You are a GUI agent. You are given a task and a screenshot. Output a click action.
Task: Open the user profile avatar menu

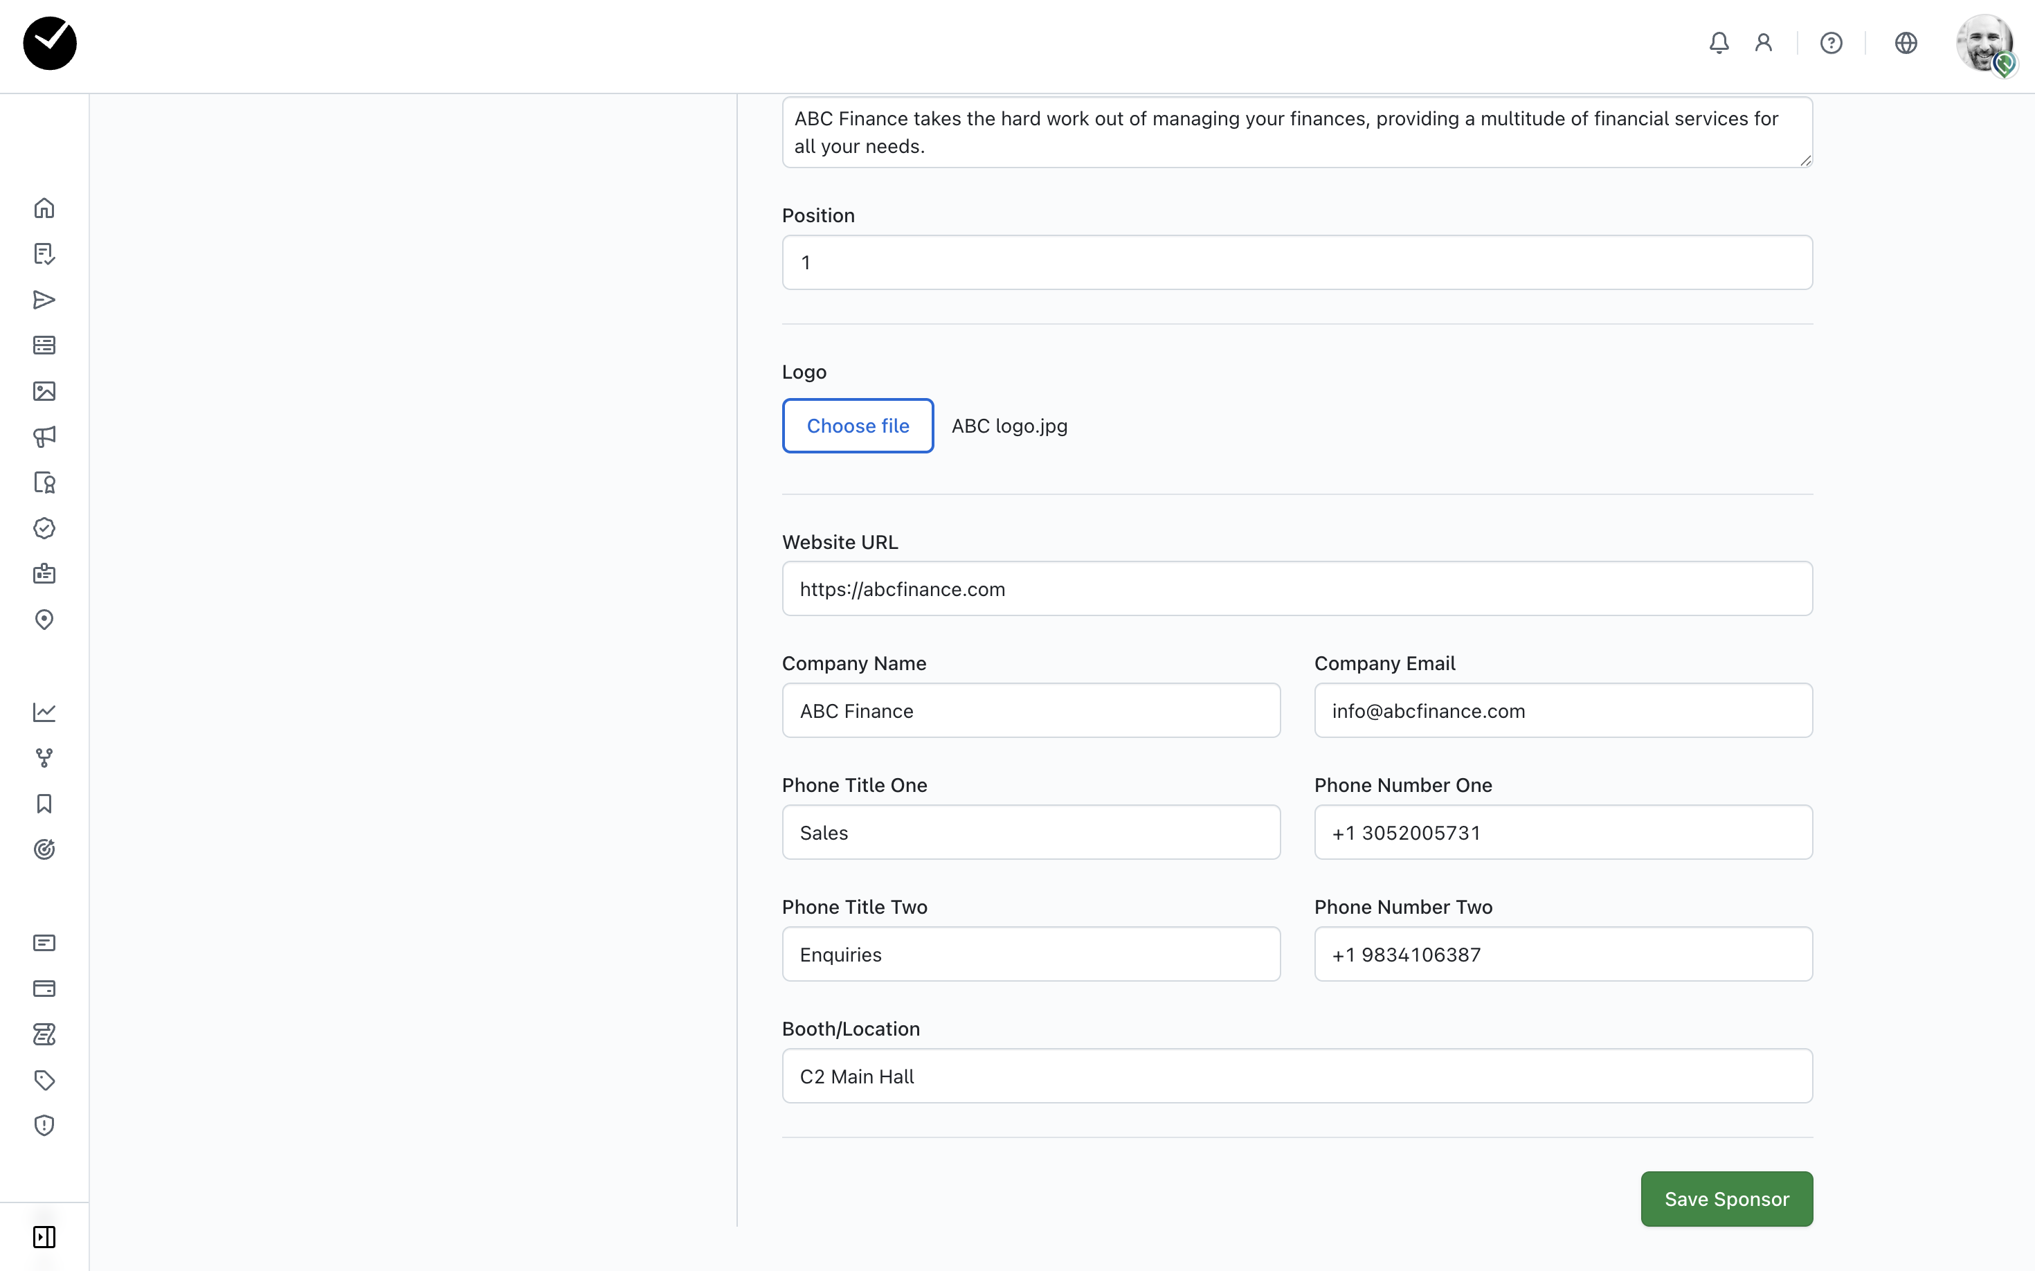pos(1984,43)
